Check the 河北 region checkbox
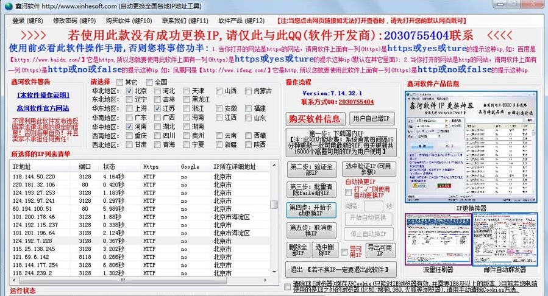The height and width of the screenshot is (296, 548). point(158,91)
